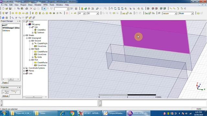The width and height of the screenshot is (207, 116).
Task: Select the FR4_epoxy material item
Action: tap(36, 24)
